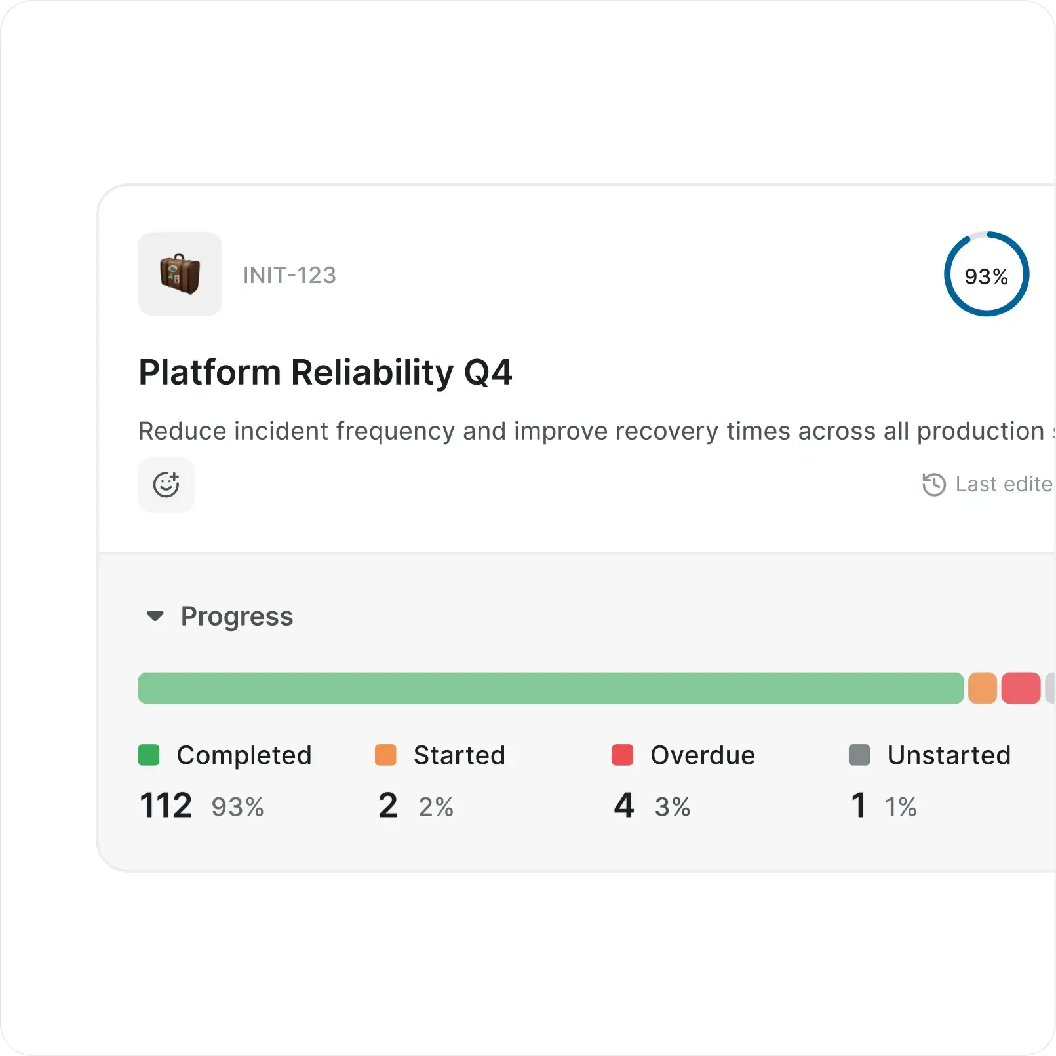The height and width of the screenshot is (1056, 1056).
Task: Click the red Overdue legend square
Action: (622, 755)
